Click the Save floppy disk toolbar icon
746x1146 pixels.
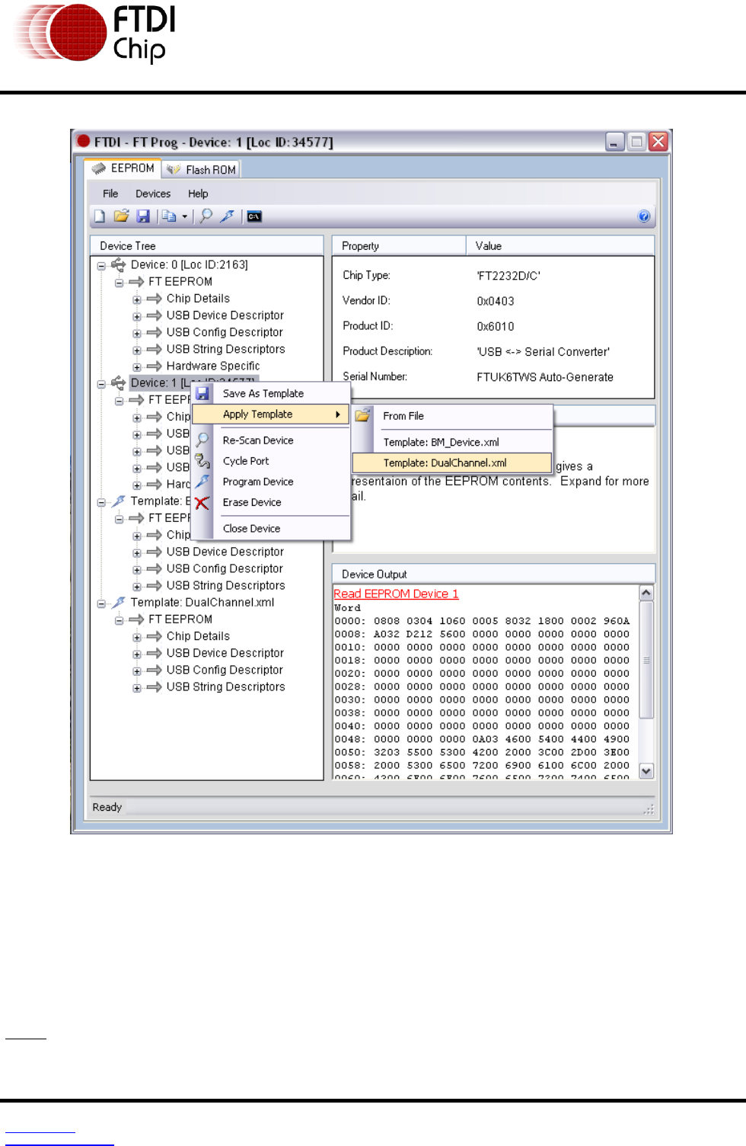(x=143, y=216)
